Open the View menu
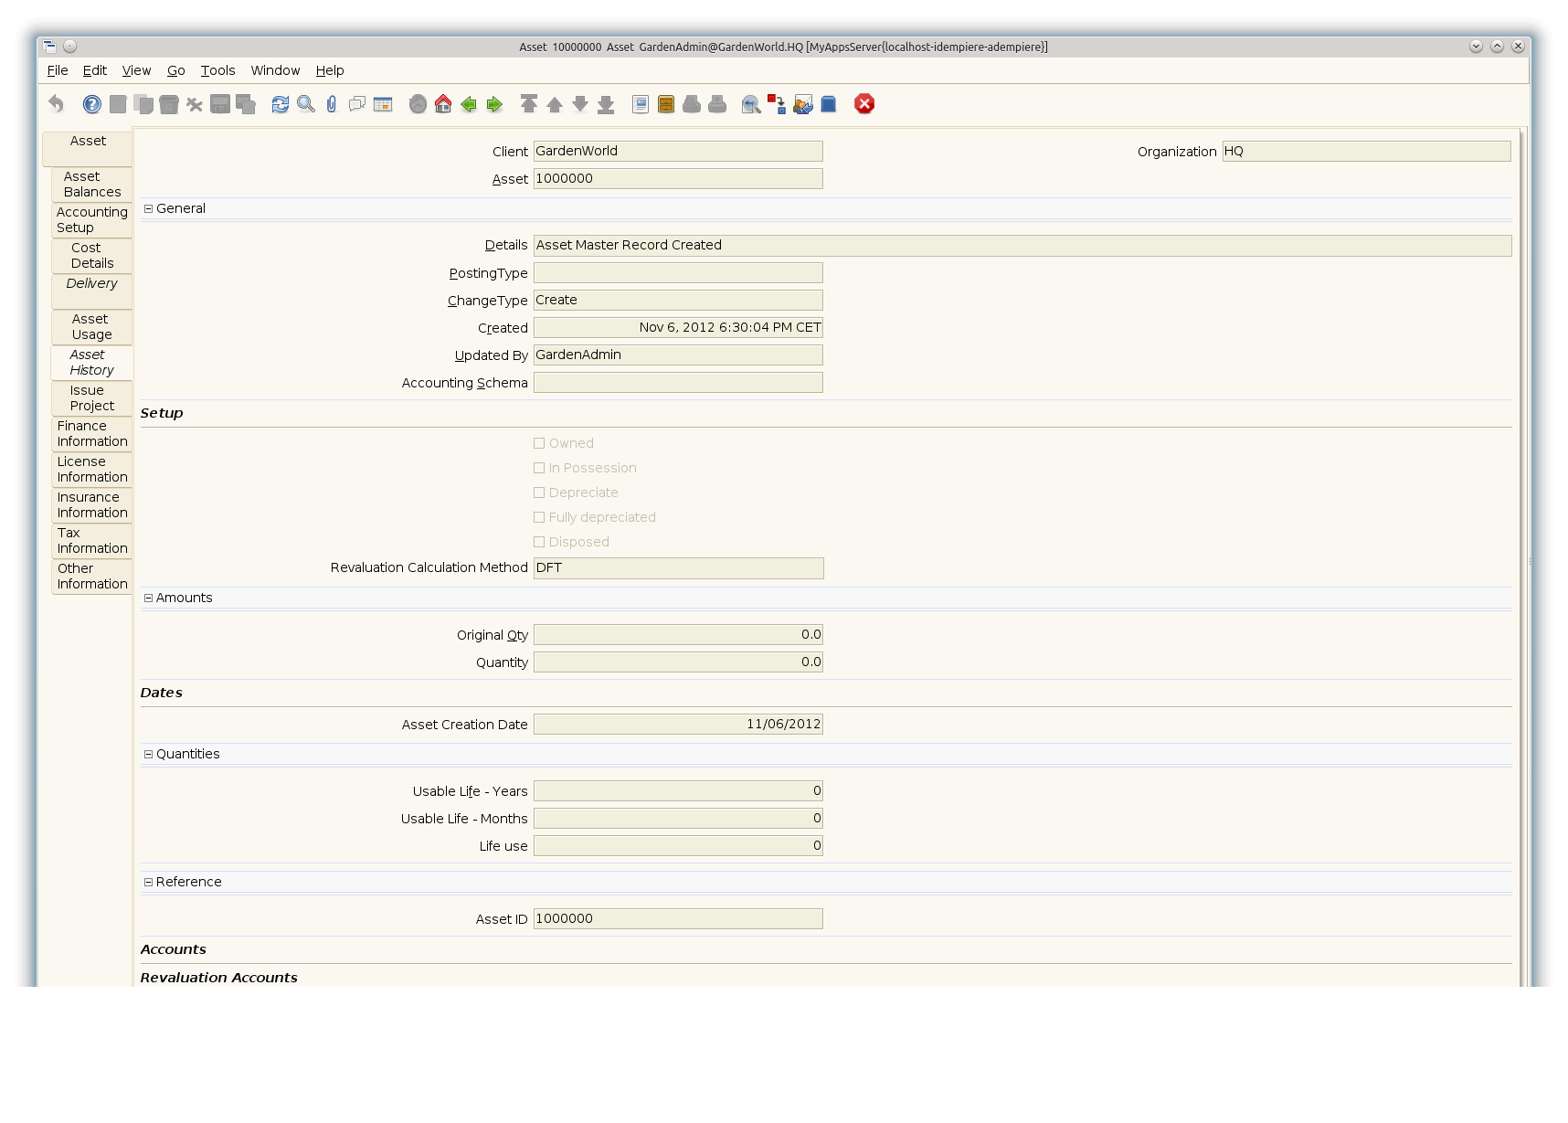Screen dimensions: 1568x1123 coord(136,70)
